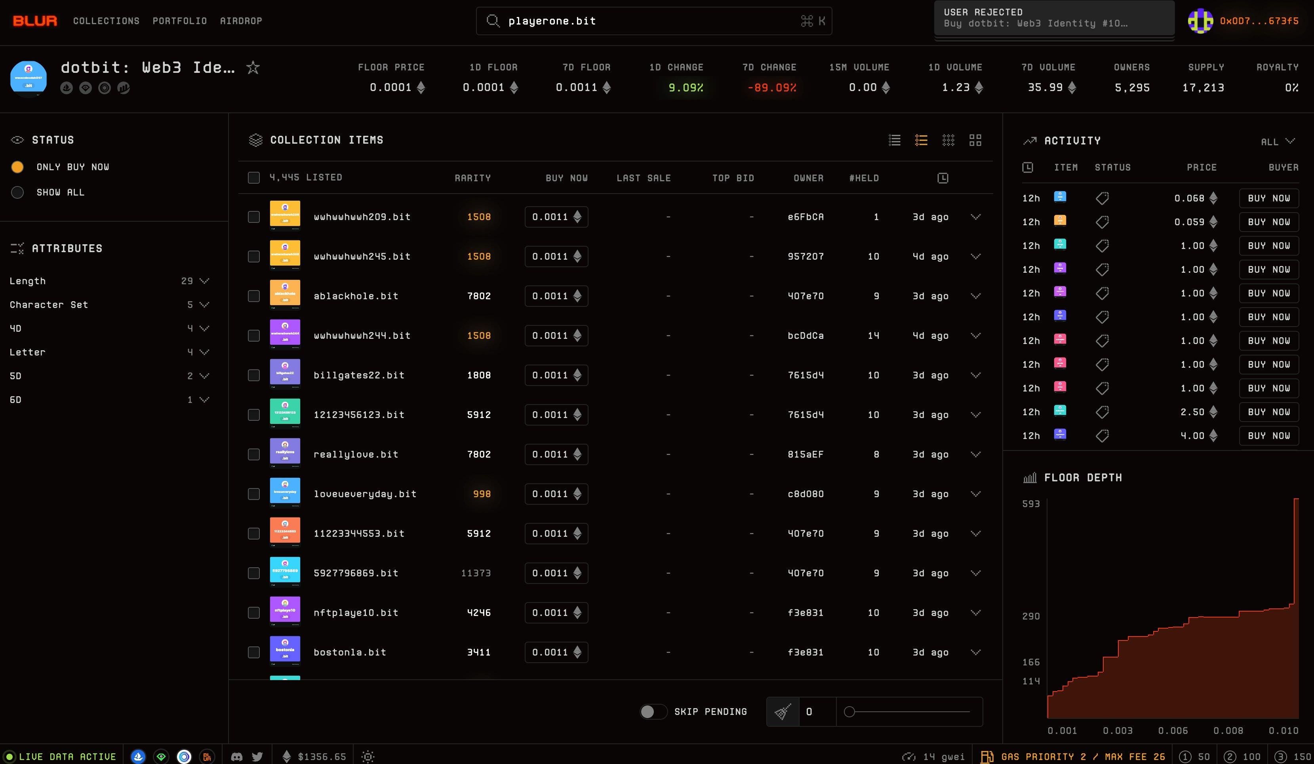The width and height of the screenshot is (1314, 764).
Task: Select Show All status radio
Action: point(18,192)
